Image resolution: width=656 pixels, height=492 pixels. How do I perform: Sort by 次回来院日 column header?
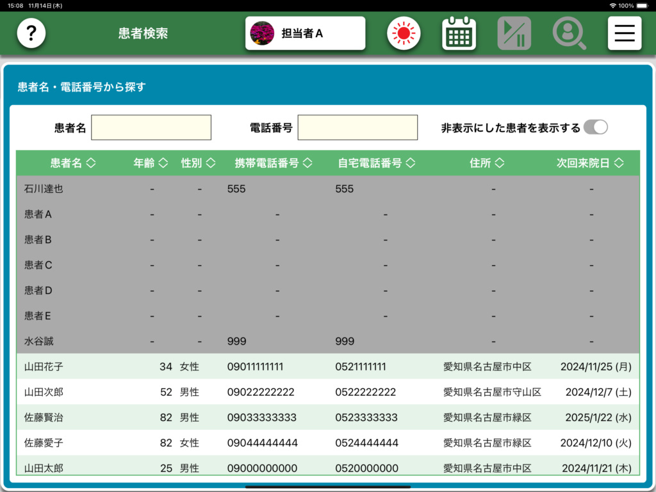point(589,163)
